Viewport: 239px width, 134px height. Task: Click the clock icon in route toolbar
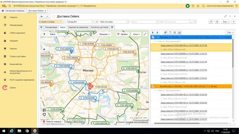(175, 32)
